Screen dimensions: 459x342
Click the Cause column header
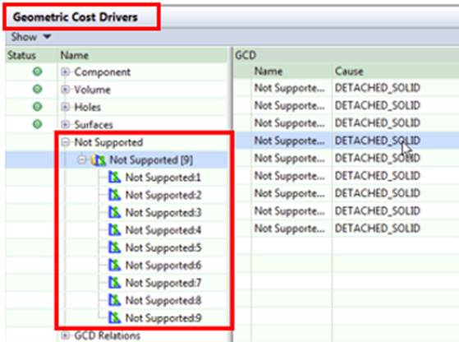coord(349,72)
